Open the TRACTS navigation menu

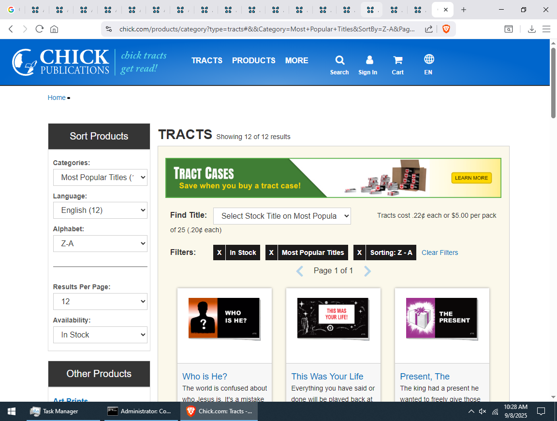[207, 61]
